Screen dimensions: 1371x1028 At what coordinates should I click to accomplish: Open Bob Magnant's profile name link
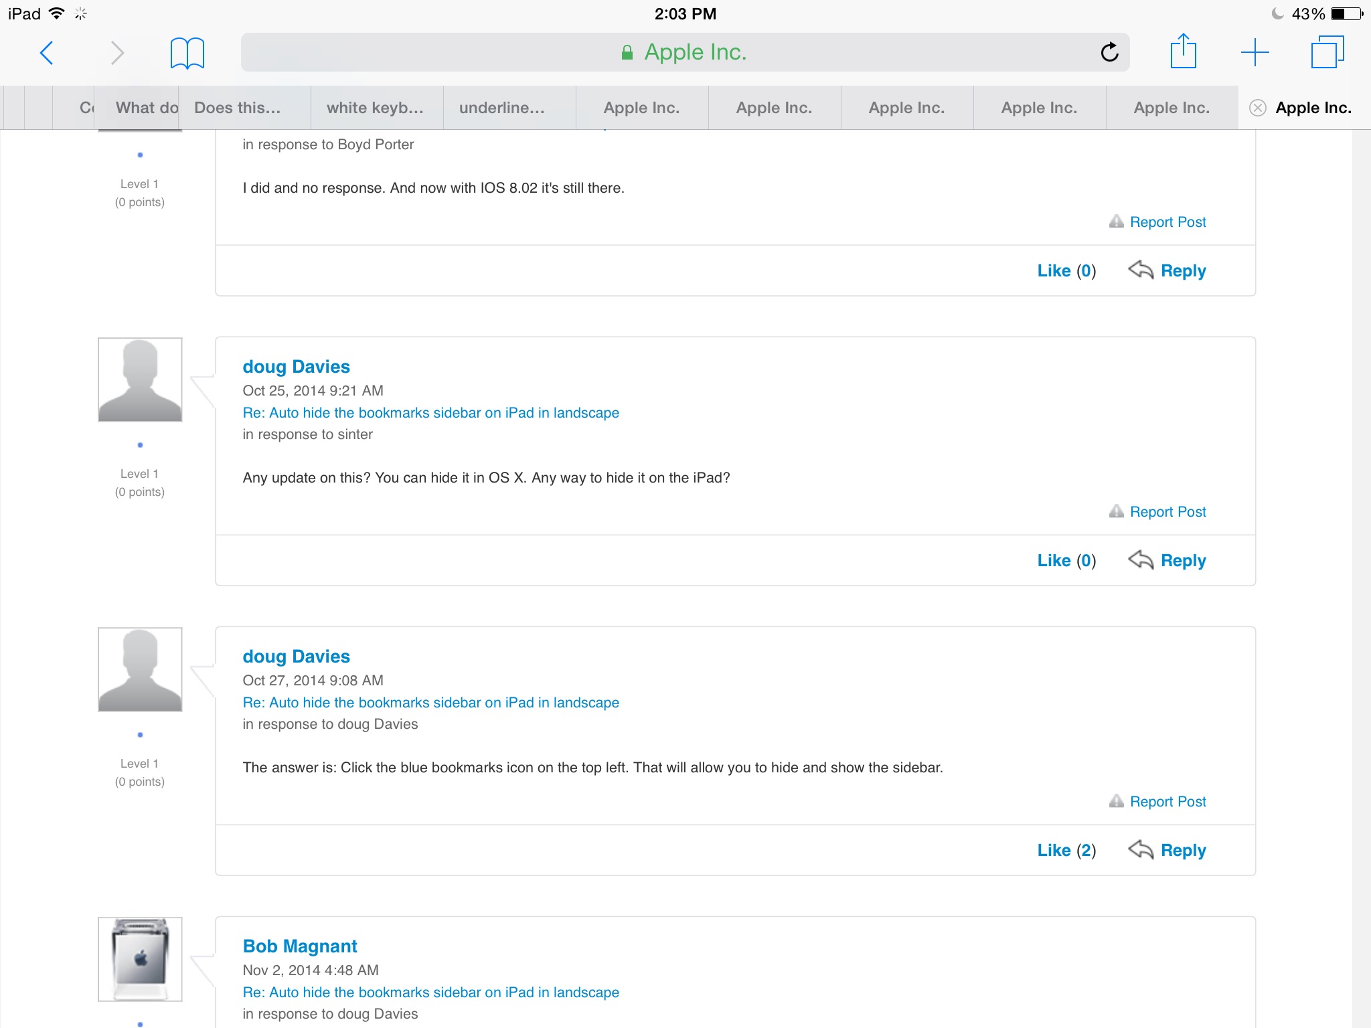(299, 946)
